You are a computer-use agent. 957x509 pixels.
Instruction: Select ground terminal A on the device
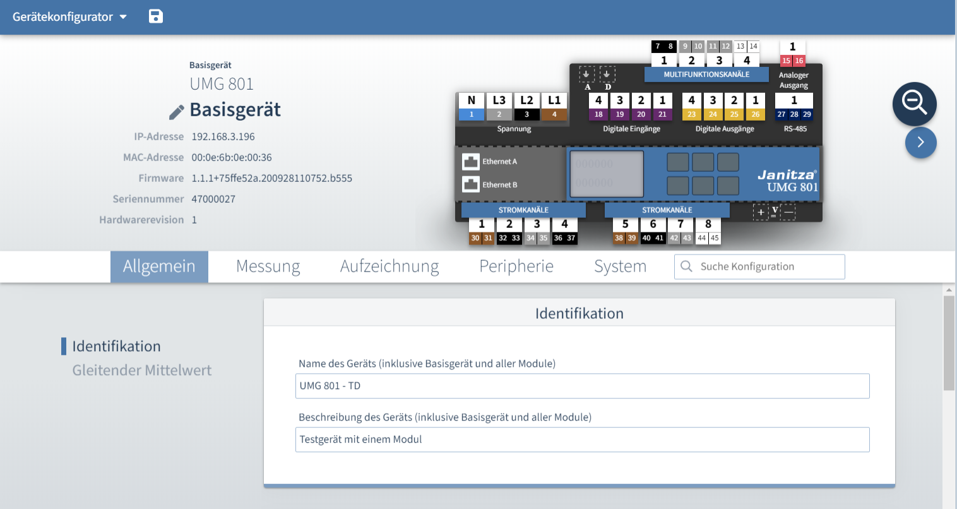pos(588,74)
